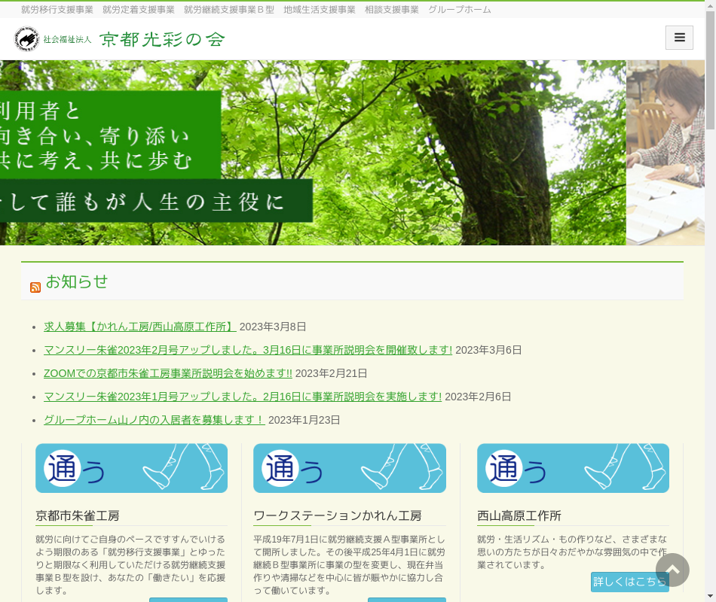Click the 京都光彩の会 logo emblem

[x=27, y=39]
